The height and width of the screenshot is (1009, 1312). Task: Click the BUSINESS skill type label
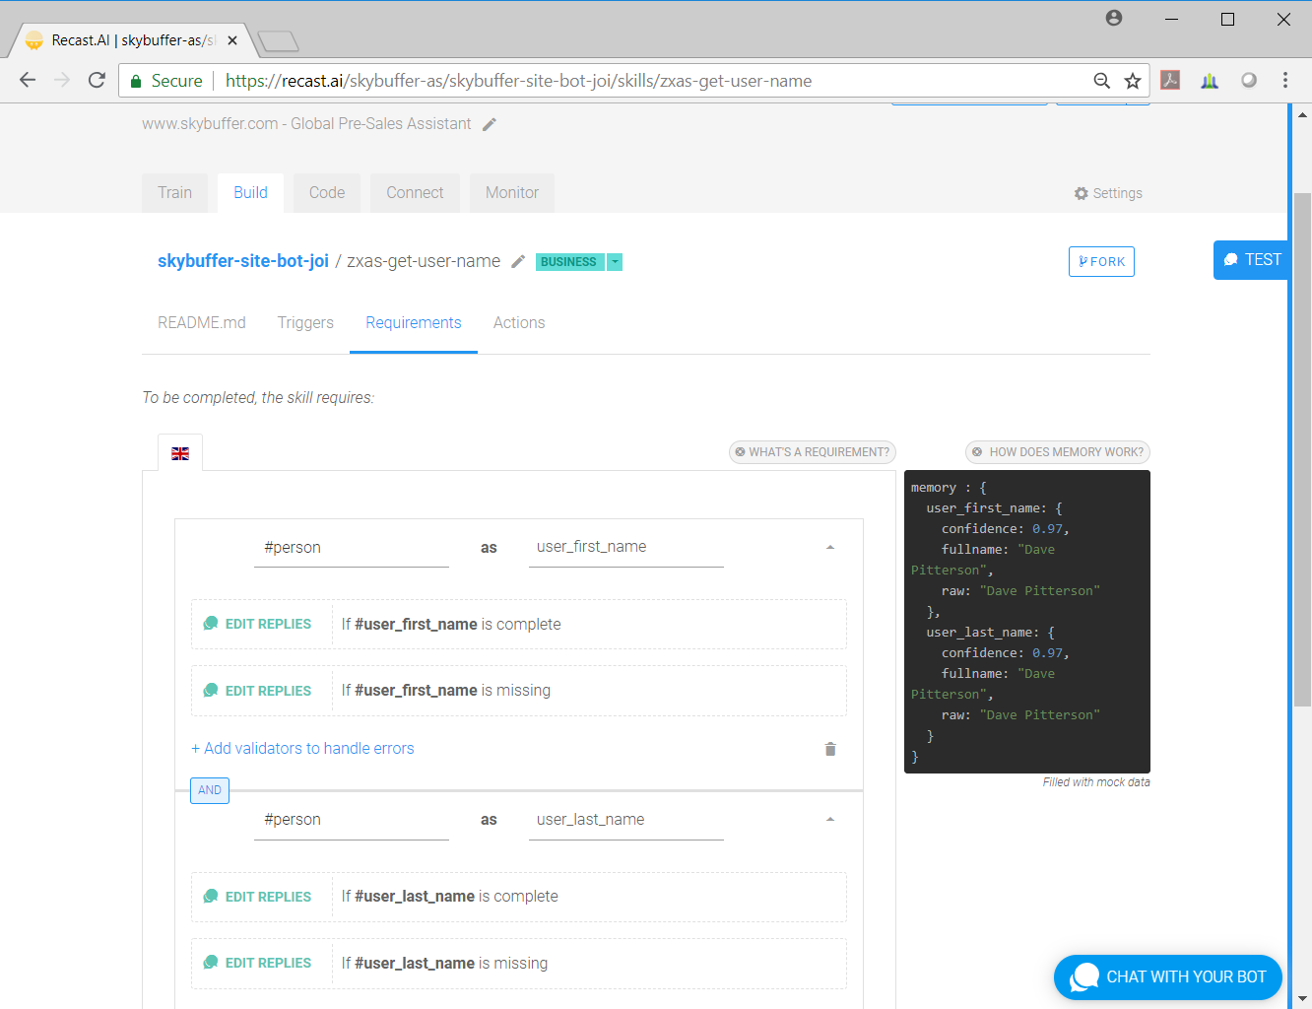point(569,262)
